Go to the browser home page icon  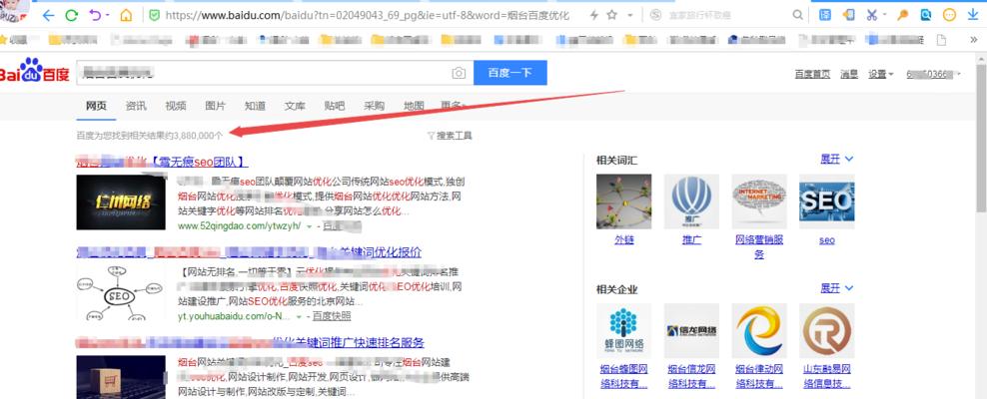[x=127, y=15]
